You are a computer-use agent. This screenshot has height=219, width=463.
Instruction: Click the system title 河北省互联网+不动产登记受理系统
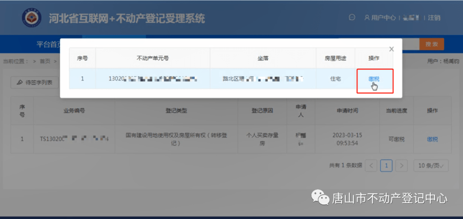126,18
